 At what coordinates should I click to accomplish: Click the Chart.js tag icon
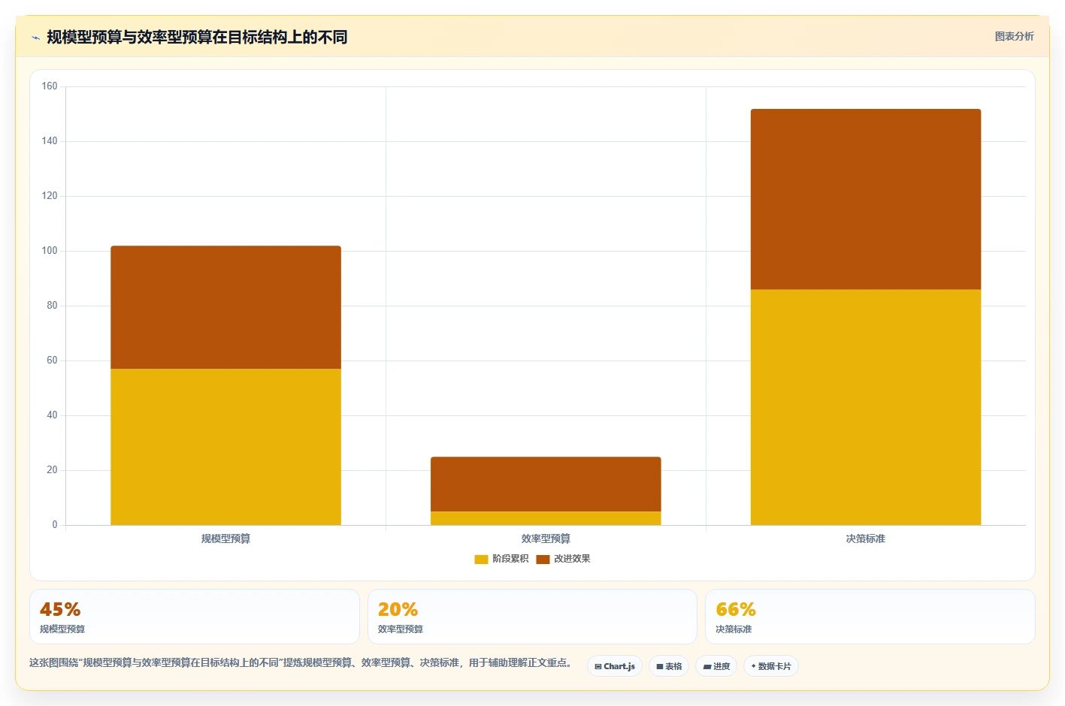[598, 667]
